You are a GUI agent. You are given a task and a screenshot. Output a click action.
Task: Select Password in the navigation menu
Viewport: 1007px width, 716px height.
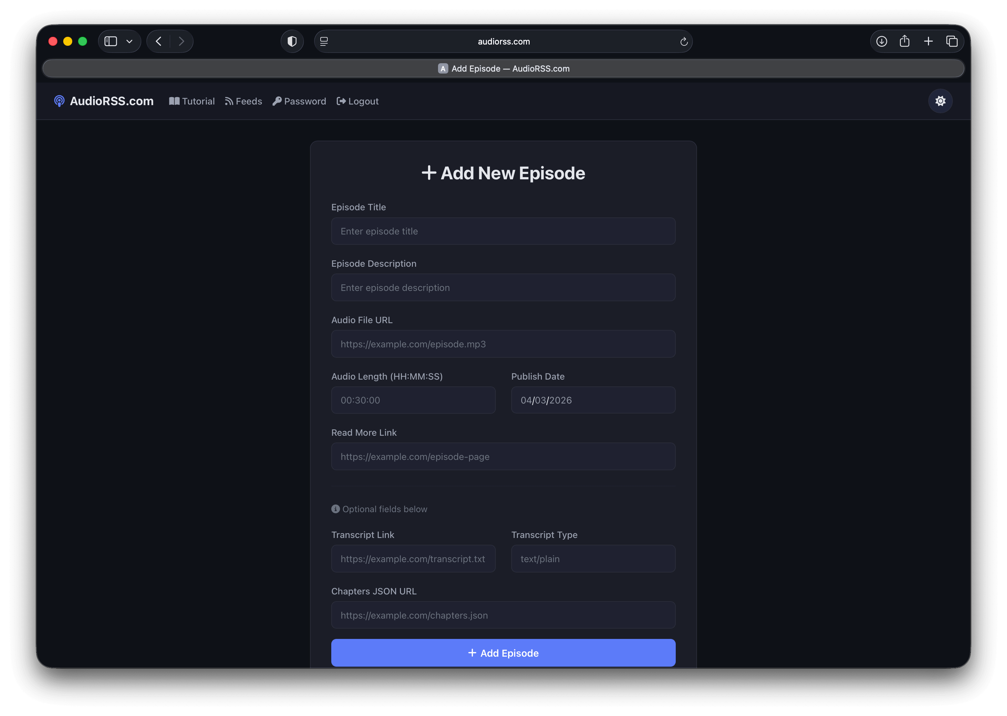305,101
